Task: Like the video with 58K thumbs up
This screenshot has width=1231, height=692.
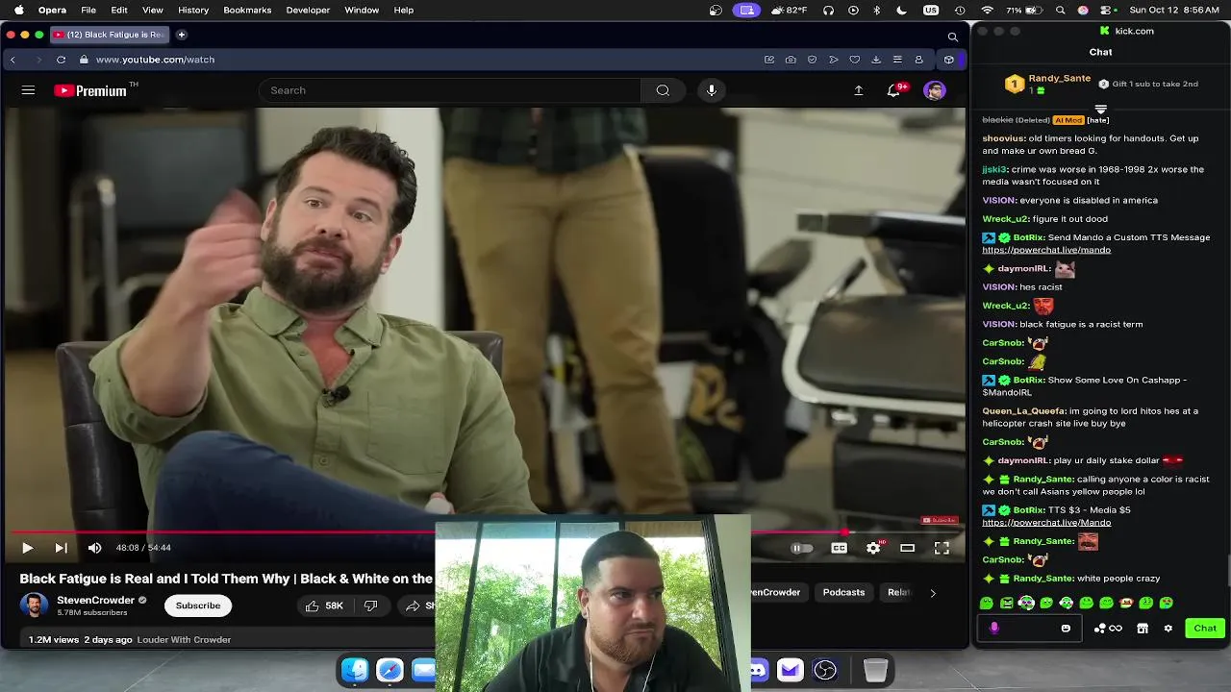Action: [324, 605]
